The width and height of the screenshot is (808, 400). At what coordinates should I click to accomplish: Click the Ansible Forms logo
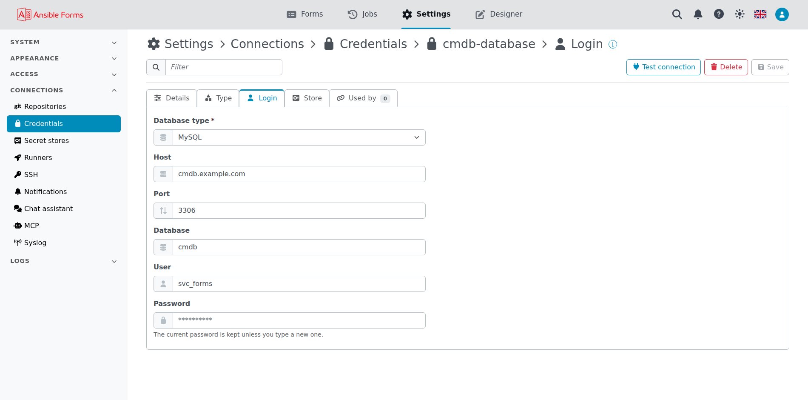[50, 14]
